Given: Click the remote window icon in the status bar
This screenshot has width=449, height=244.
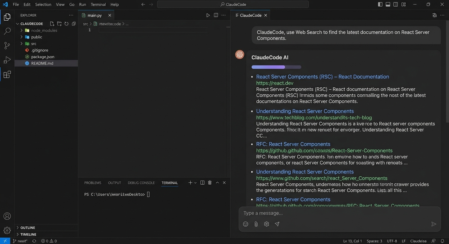Looking at the screenshot, I should coord(5,241).
